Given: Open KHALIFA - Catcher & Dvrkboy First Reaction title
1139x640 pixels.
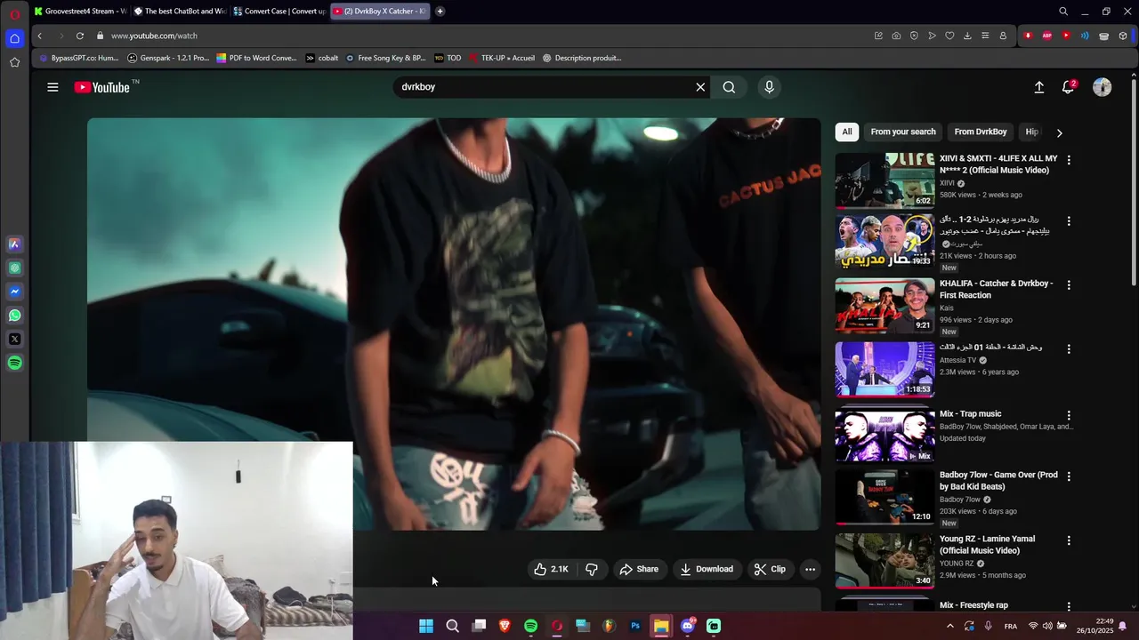Looking at the screenshot, I should (996, 289).
